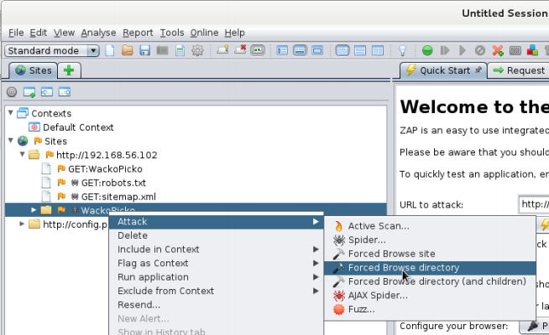Open the Analyse menu
549x335 pixels.
(98, 33)
